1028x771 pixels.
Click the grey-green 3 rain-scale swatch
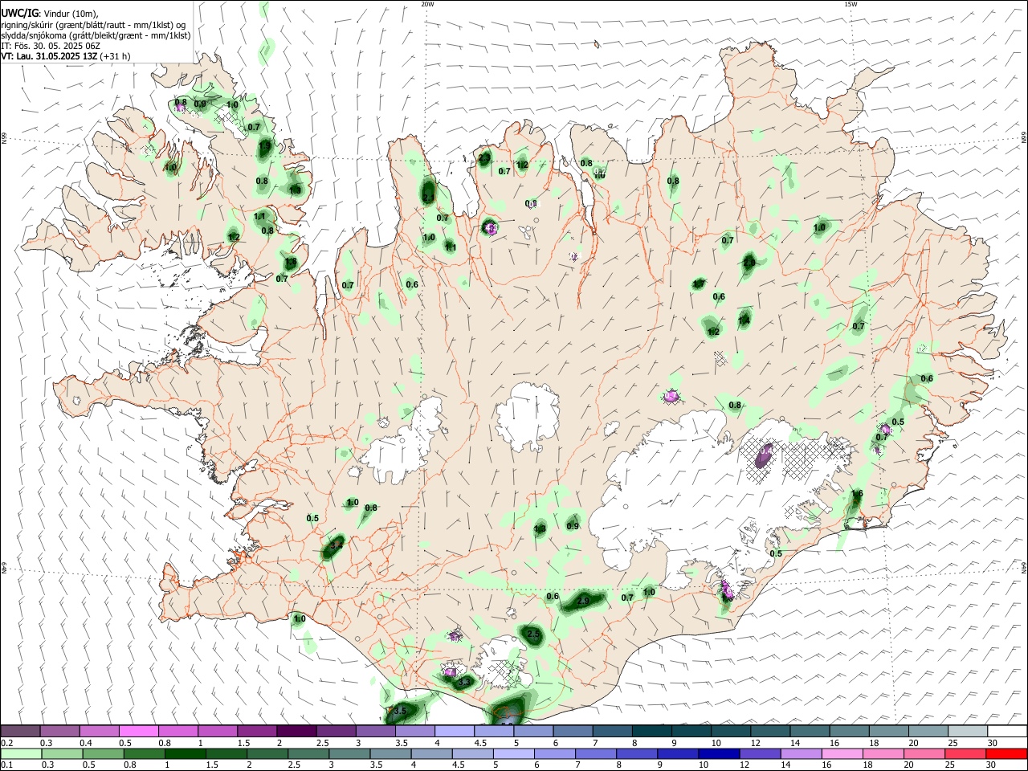(x=349, y=753)
